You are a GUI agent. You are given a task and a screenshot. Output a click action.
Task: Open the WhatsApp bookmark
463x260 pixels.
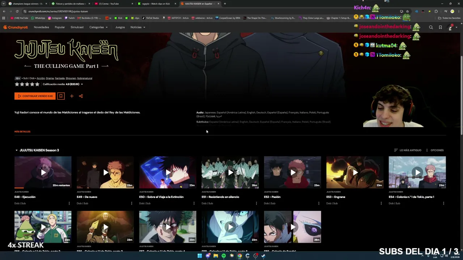coord(38,18)
